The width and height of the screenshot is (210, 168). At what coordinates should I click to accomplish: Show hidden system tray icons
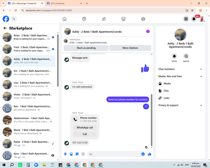174,165
